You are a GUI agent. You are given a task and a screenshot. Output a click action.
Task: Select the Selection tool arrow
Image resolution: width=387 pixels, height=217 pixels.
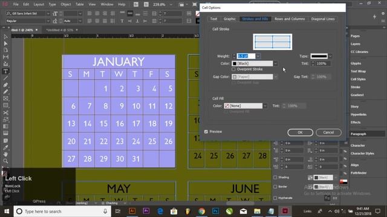click(x=5, y=37)
